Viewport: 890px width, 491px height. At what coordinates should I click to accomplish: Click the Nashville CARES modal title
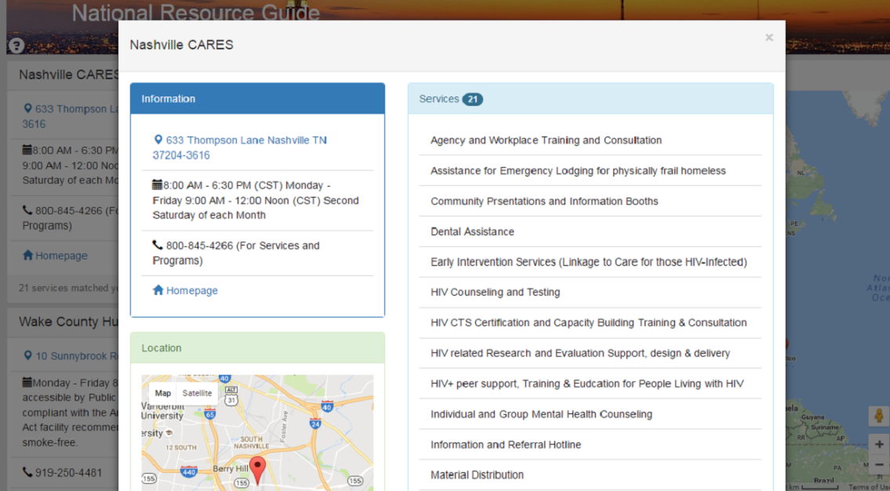[x=182, y=45]
